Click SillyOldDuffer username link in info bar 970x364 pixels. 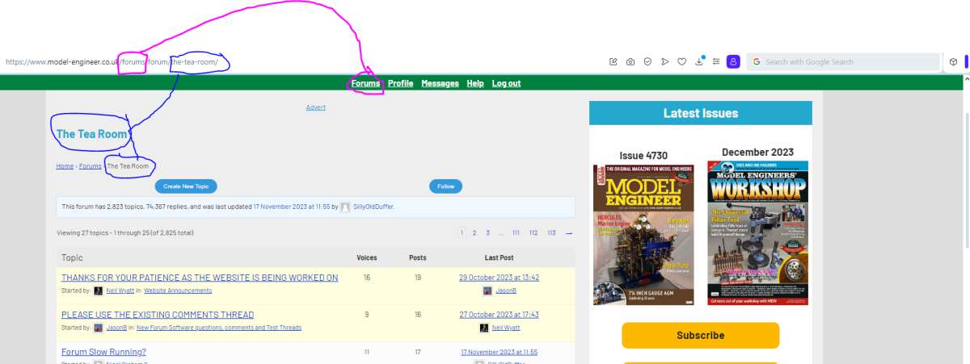coord(374,207)
